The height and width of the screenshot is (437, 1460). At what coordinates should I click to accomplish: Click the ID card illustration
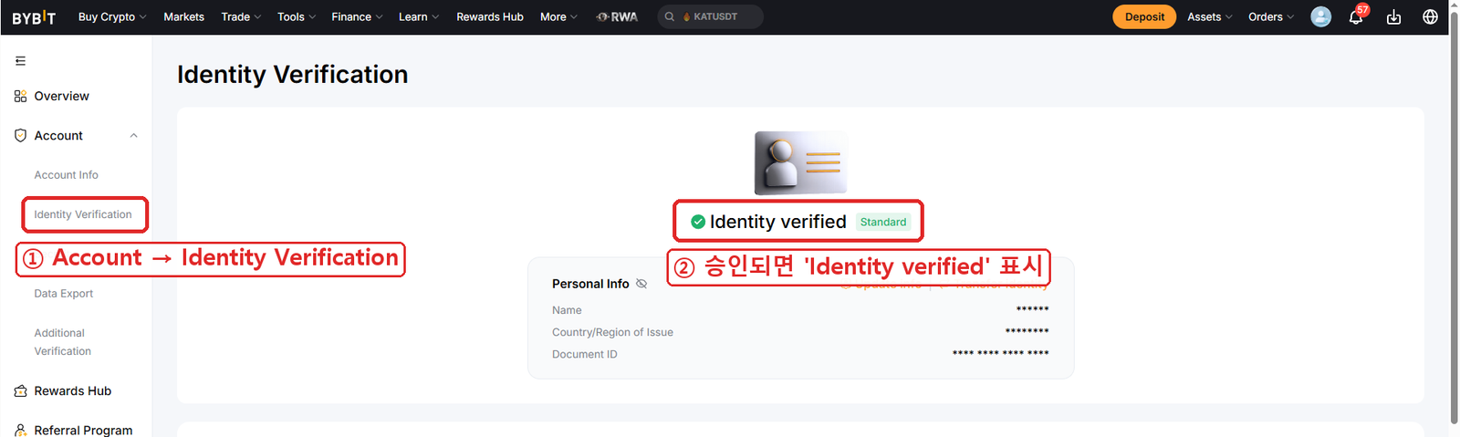801,163
